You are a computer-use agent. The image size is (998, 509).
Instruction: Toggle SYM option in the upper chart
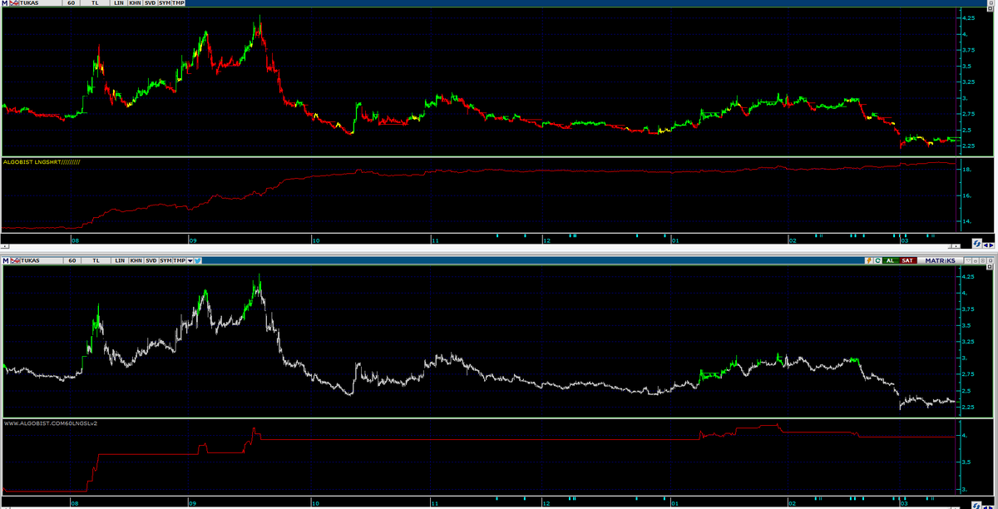[x=166, y=3]
